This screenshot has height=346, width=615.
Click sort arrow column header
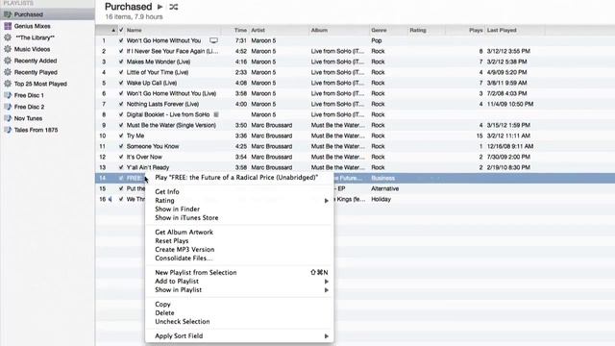pyautogui.click(x=113, y=30)
